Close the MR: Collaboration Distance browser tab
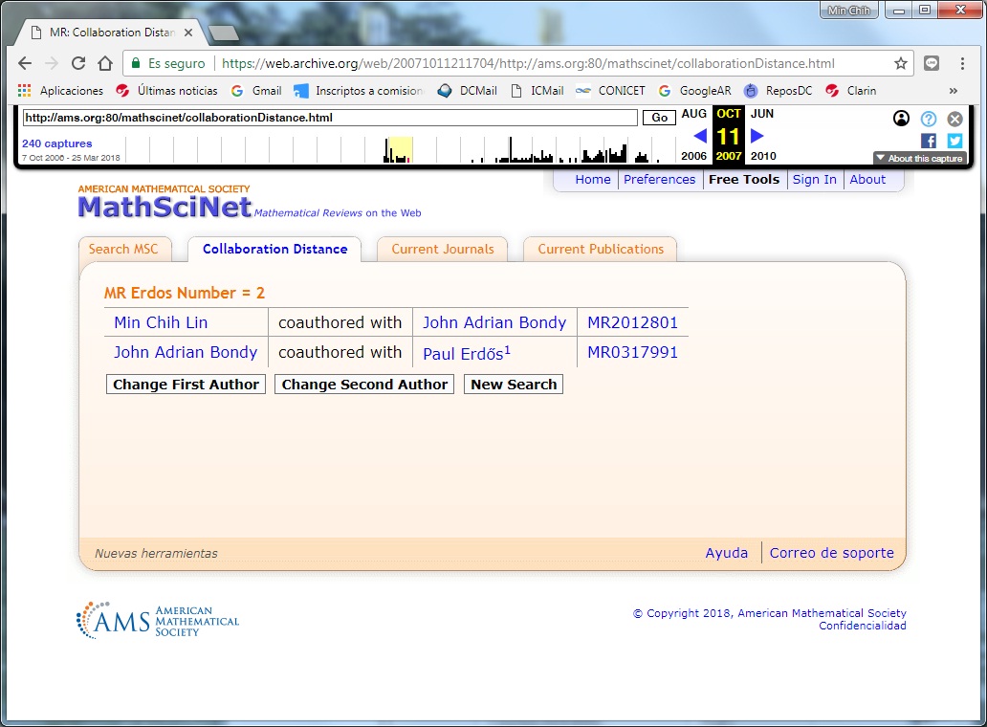This screenshot has height=727, width=987. tap(188, 33)
